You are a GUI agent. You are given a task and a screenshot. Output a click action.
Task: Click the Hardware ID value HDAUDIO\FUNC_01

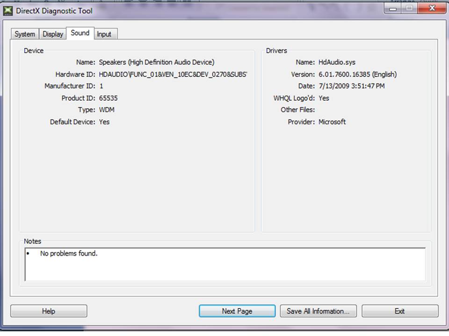[x=173, y=74]
